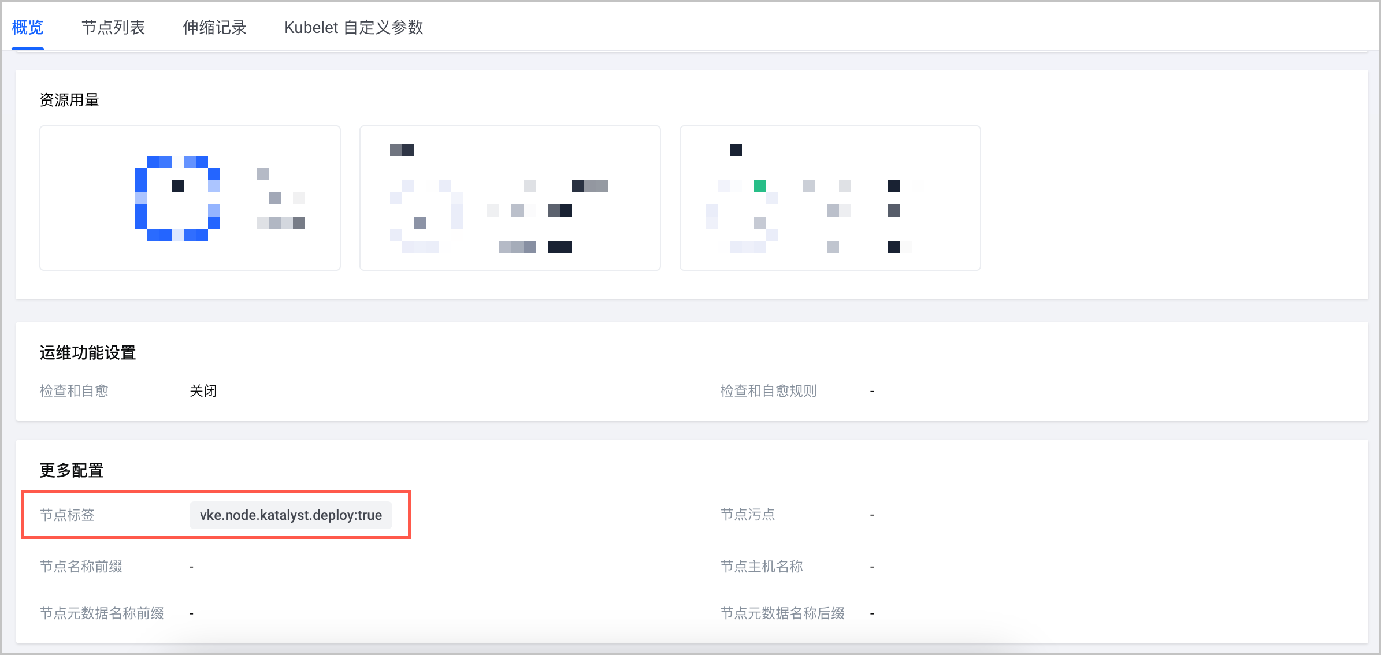This screenshot has height=655, width=1381.
Task: Click the 检查和自愈规则 label
Action: (768, 391)
